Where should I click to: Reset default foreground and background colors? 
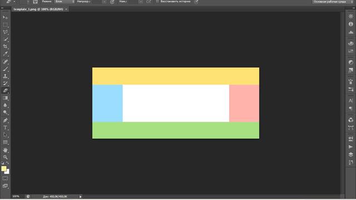coord(2,163)
